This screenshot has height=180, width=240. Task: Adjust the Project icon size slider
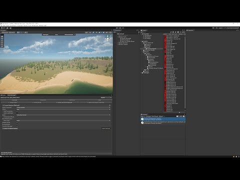tap(179, 112)
